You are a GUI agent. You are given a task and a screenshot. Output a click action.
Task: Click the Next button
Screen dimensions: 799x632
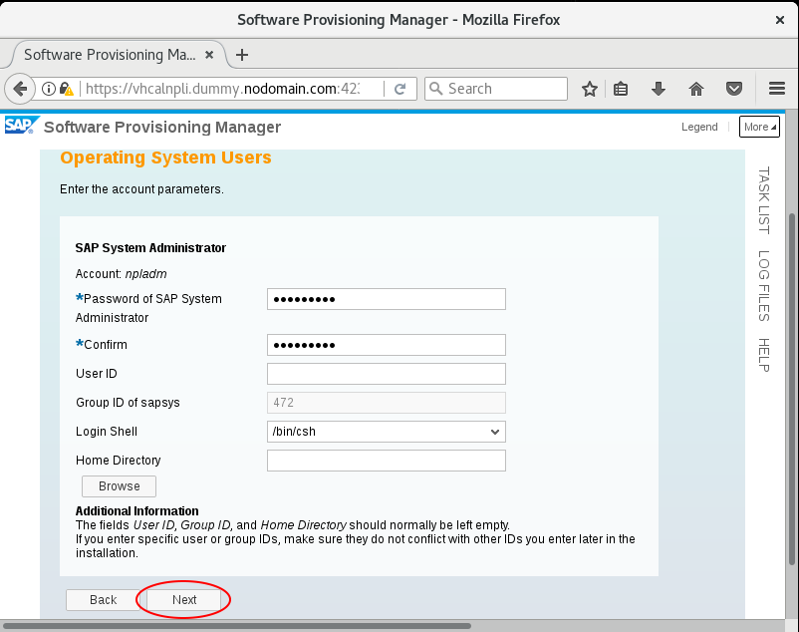coord(184,600)
